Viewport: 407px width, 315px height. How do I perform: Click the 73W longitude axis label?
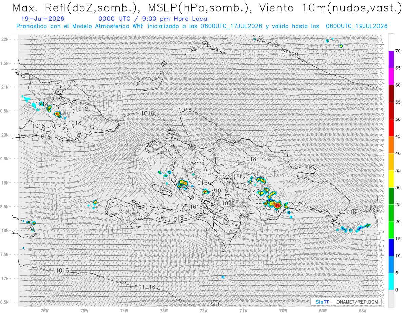tap(164, 311)
